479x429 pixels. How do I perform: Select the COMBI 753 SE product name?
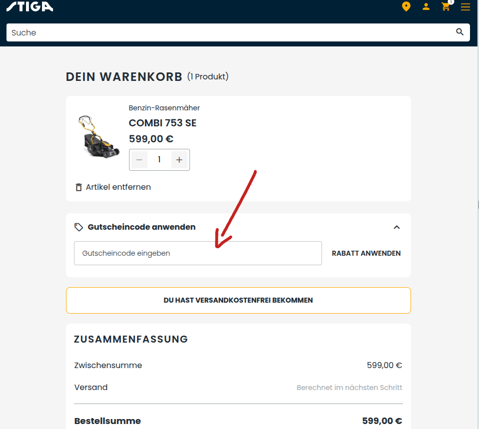pos(162,123)
